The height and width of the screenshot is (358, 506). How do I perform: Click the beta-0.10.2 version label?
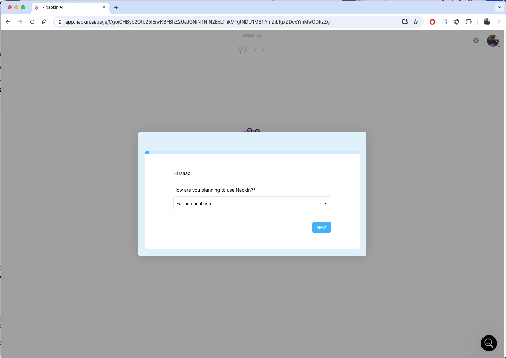[252, 35]
